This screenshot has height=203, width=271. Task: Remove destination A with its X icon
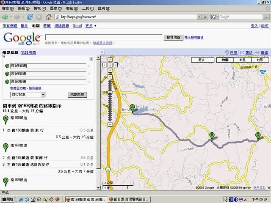pyautogui.click(x=89, y=66)
